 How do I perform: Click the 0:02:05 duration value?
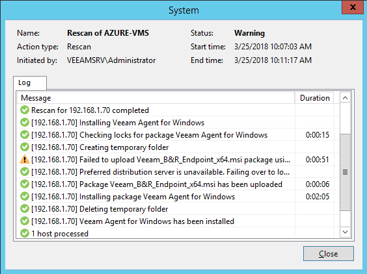pos(318,197)
